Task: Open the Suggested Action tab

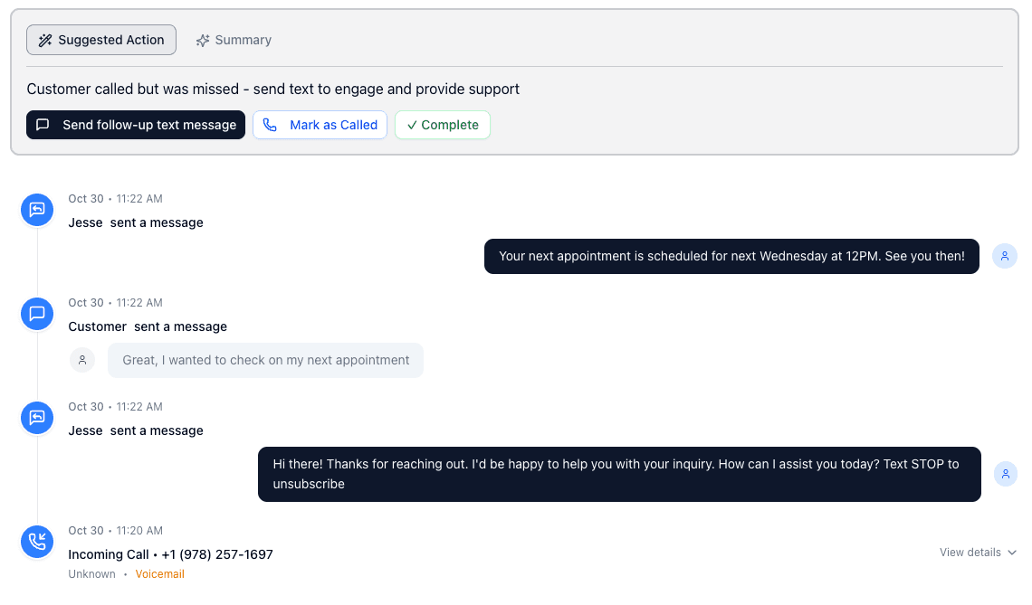Action: pyautogui.click(x=101, y=40)
